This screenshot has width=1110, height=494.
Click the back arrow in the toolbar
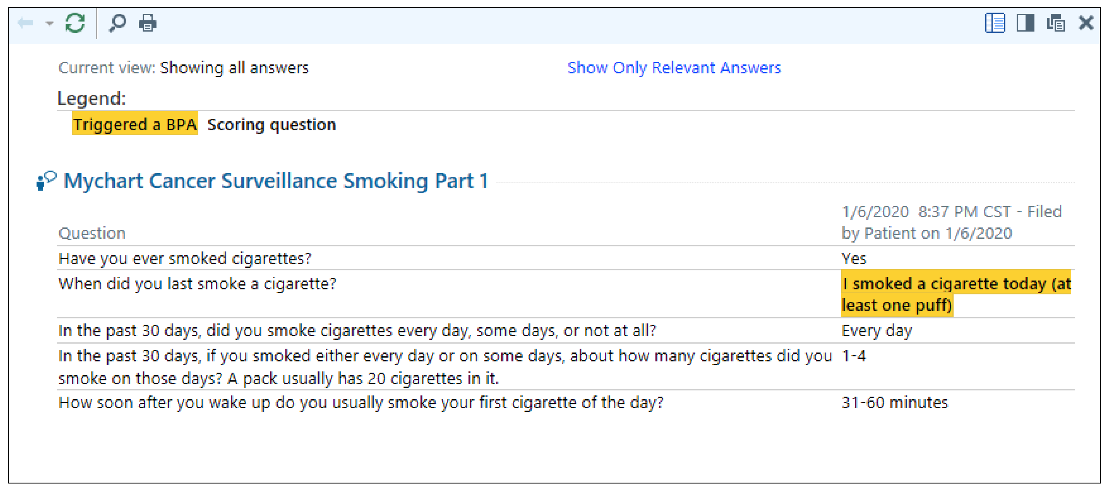tap(25, 23)
